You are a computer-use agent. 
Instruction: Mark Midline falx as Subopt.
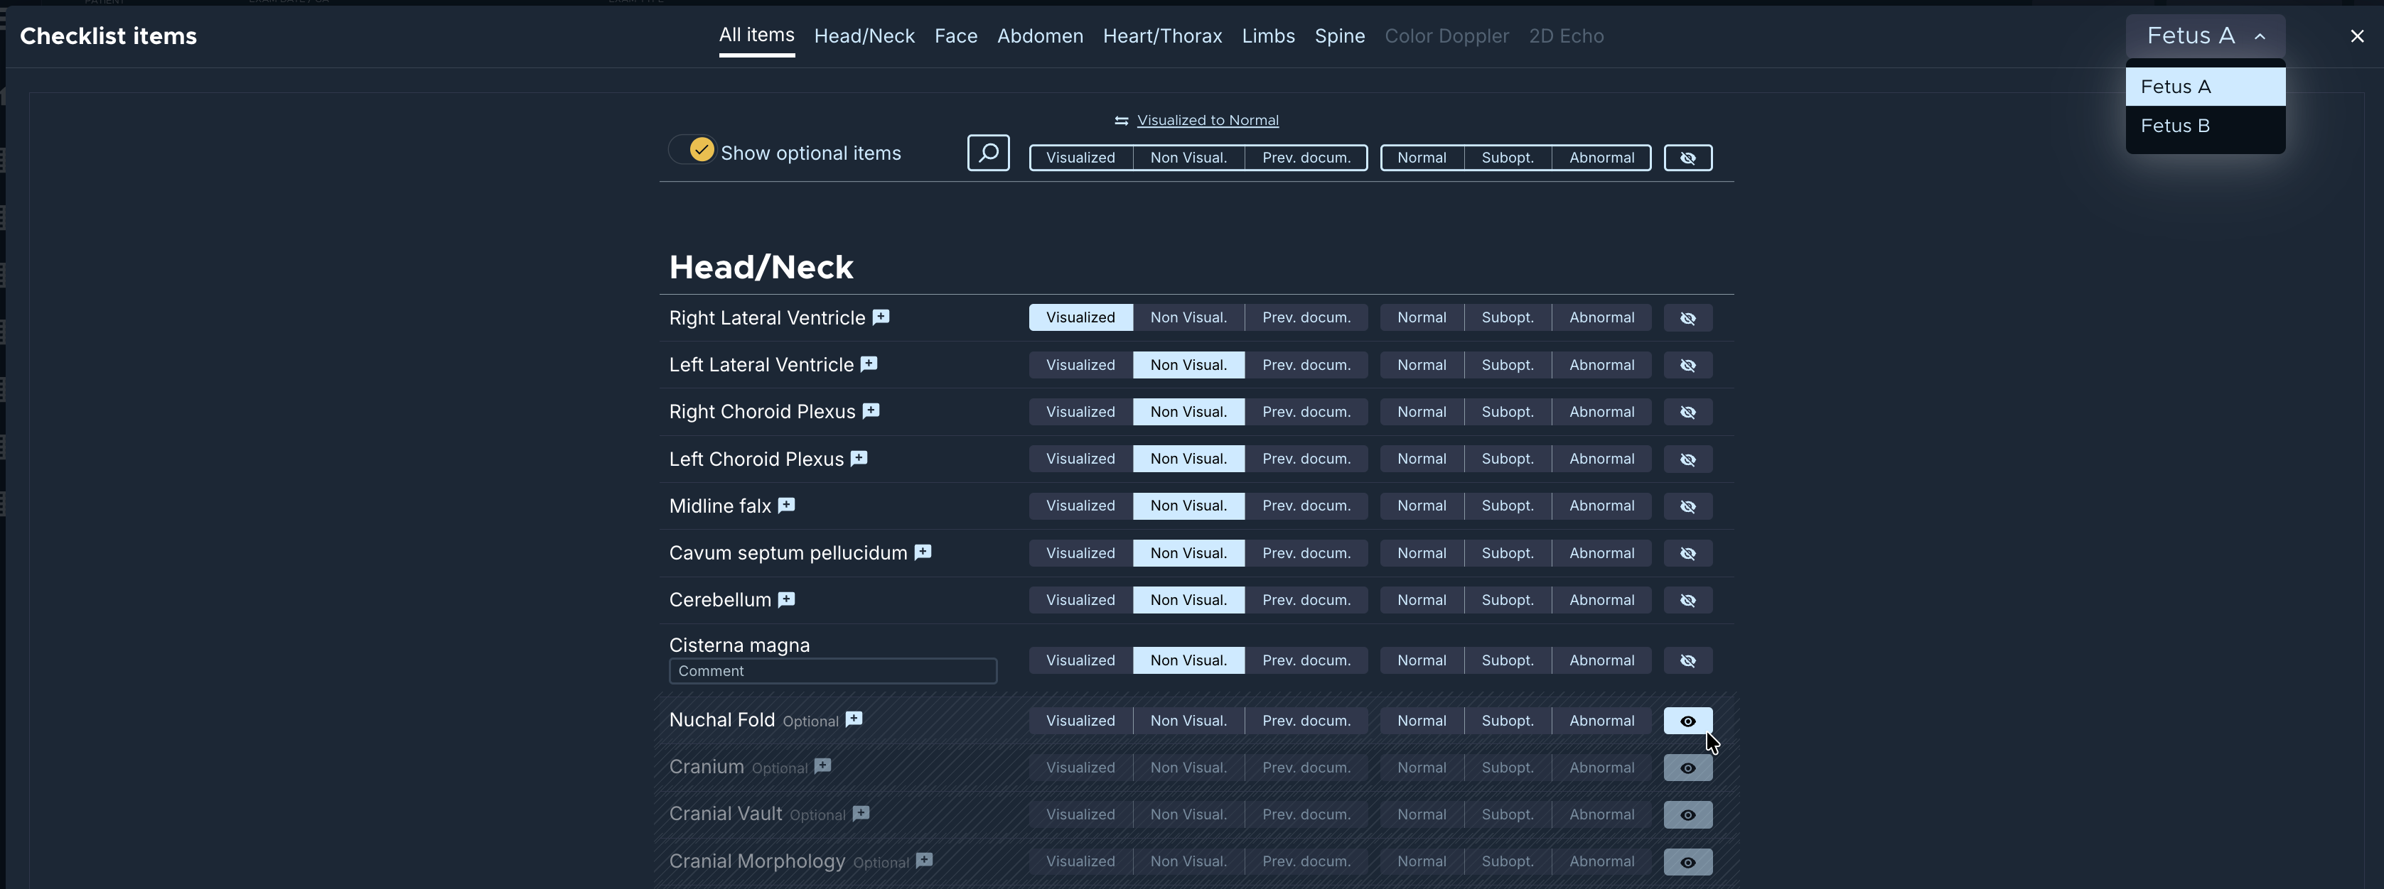1508,506
